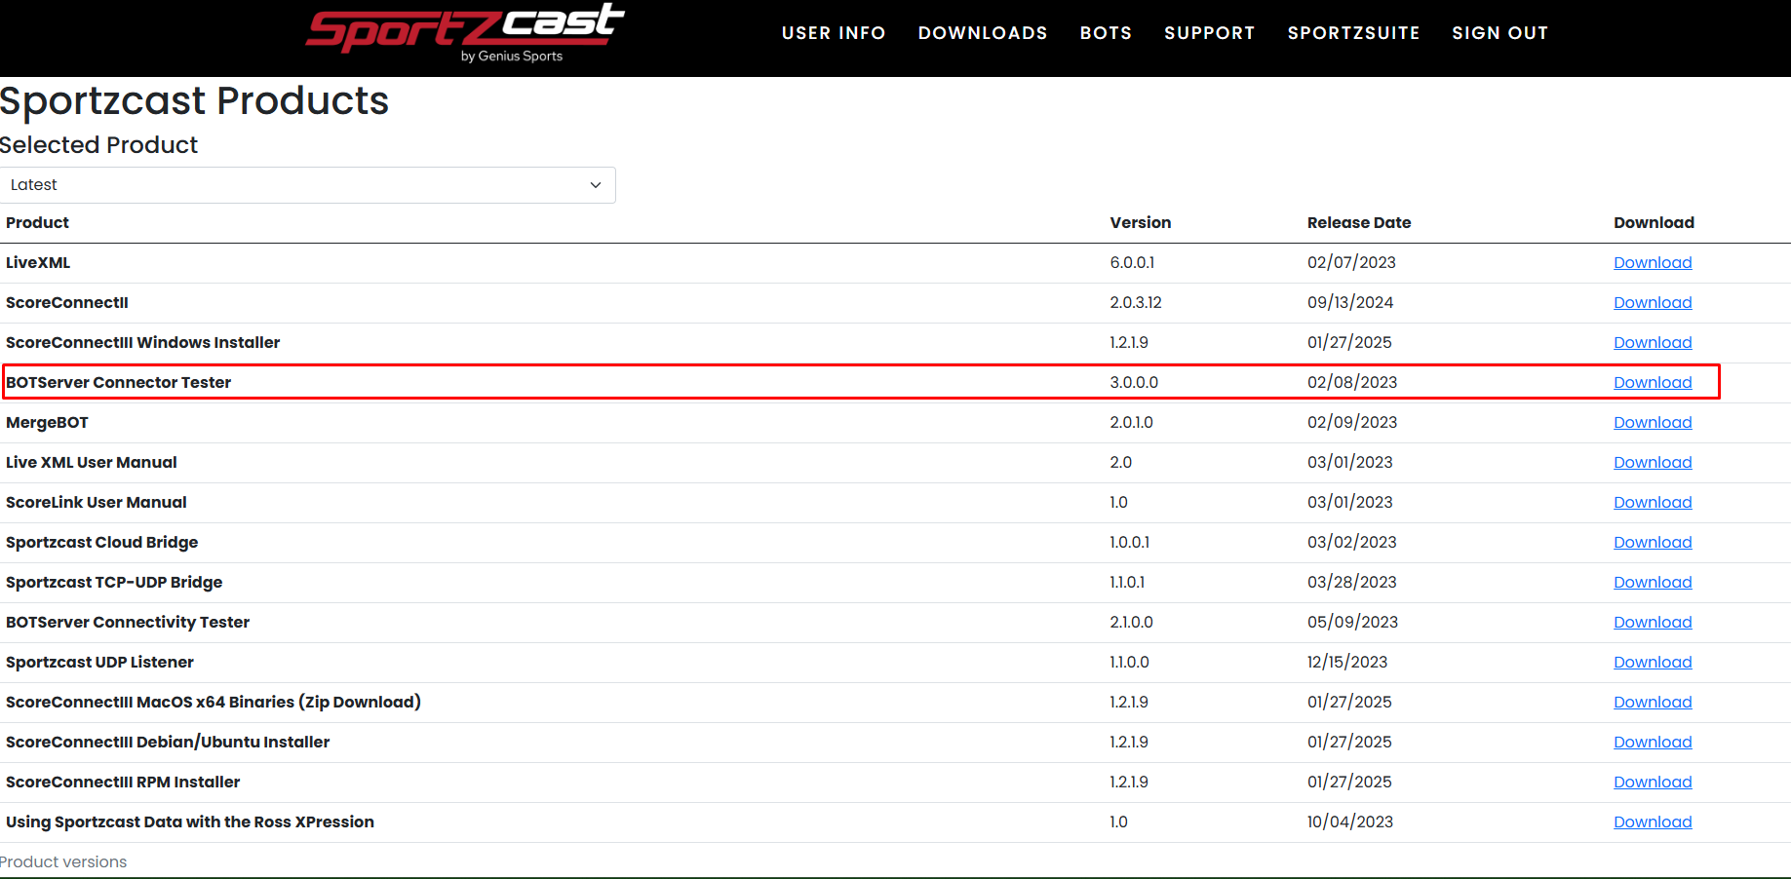Select Live XML User Manual text
Screen dimensions: 1791x879
pyautogui.click(x=92, y=462)
